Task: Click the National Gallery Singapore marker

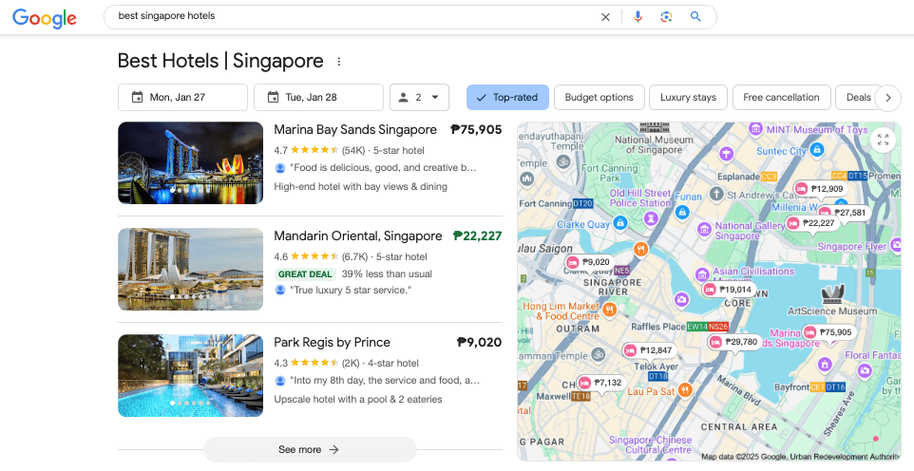Action: coord(705,229)
